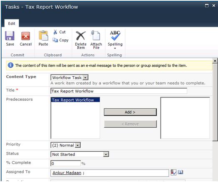Click the % Complete input field
Screen dimensions: 218x182
point(66,163)
